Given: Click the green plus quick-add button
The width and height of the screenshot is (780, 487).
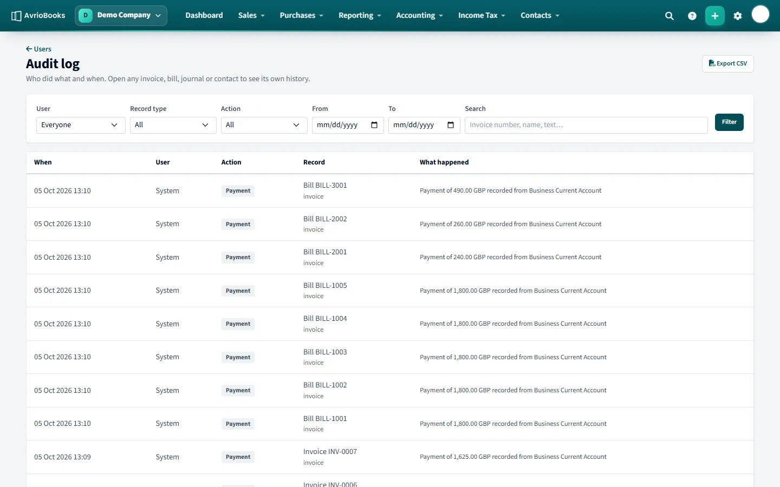Looking at the screenshot, I should tap(715, 16).
